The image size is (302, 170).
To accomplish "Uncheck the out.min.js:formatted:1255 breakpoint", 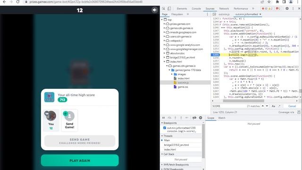I will 165,128.
